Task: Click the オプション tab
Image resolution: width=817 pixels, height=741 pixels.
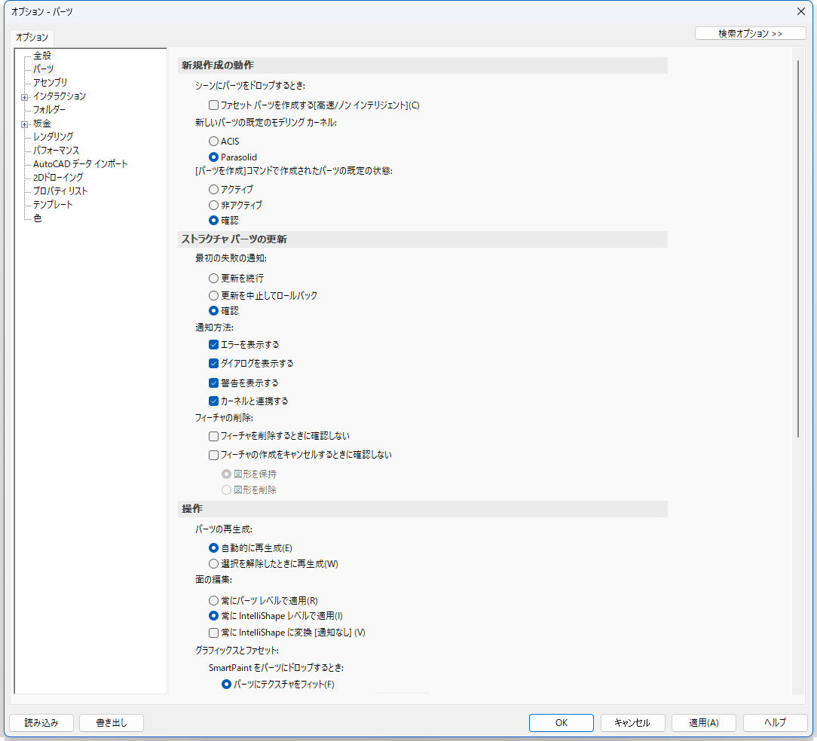Action: point(32,37)
